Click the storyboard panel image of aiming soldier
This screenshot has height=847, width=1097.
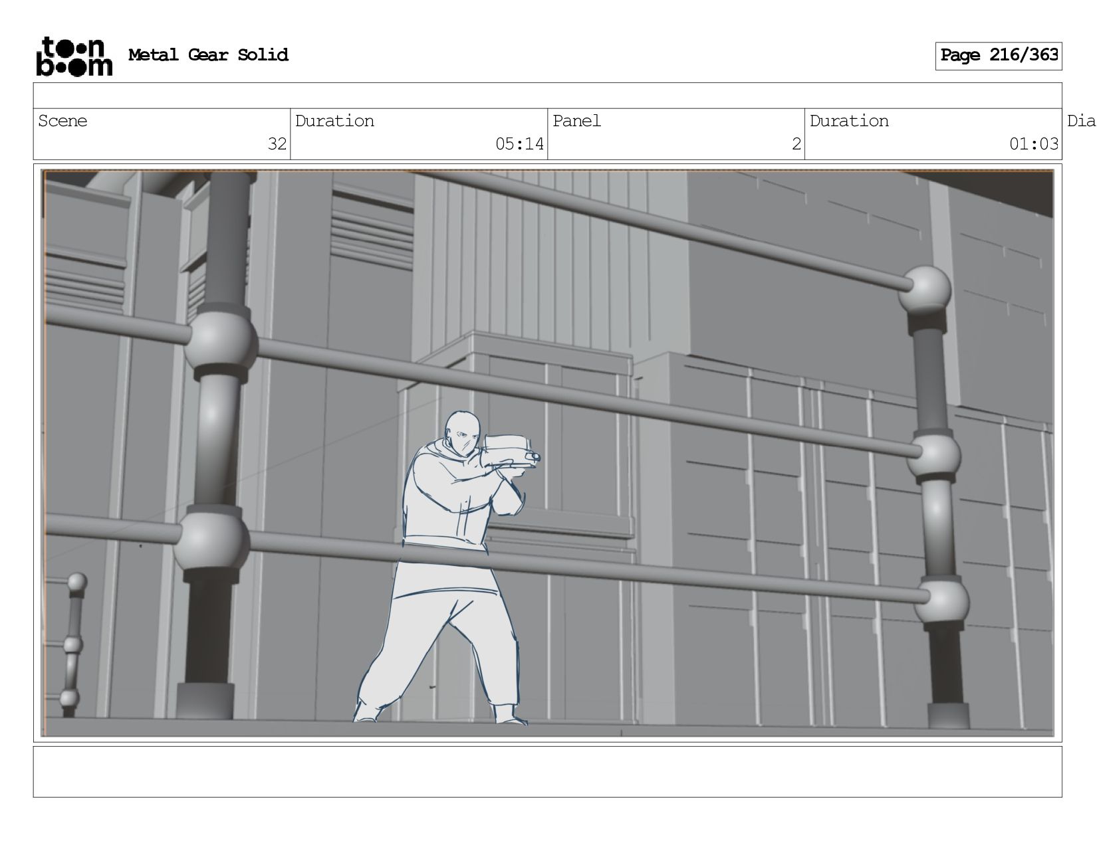coord(548,453)
